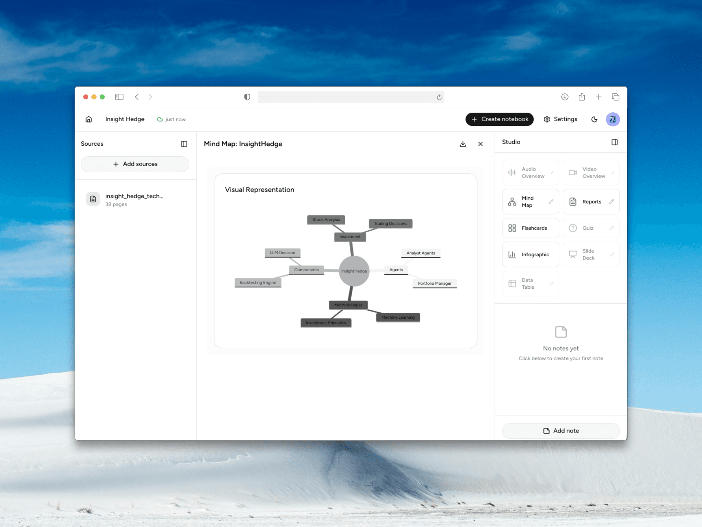Click Create notebook button
702x527 pixels.
[x=499, y=119]
